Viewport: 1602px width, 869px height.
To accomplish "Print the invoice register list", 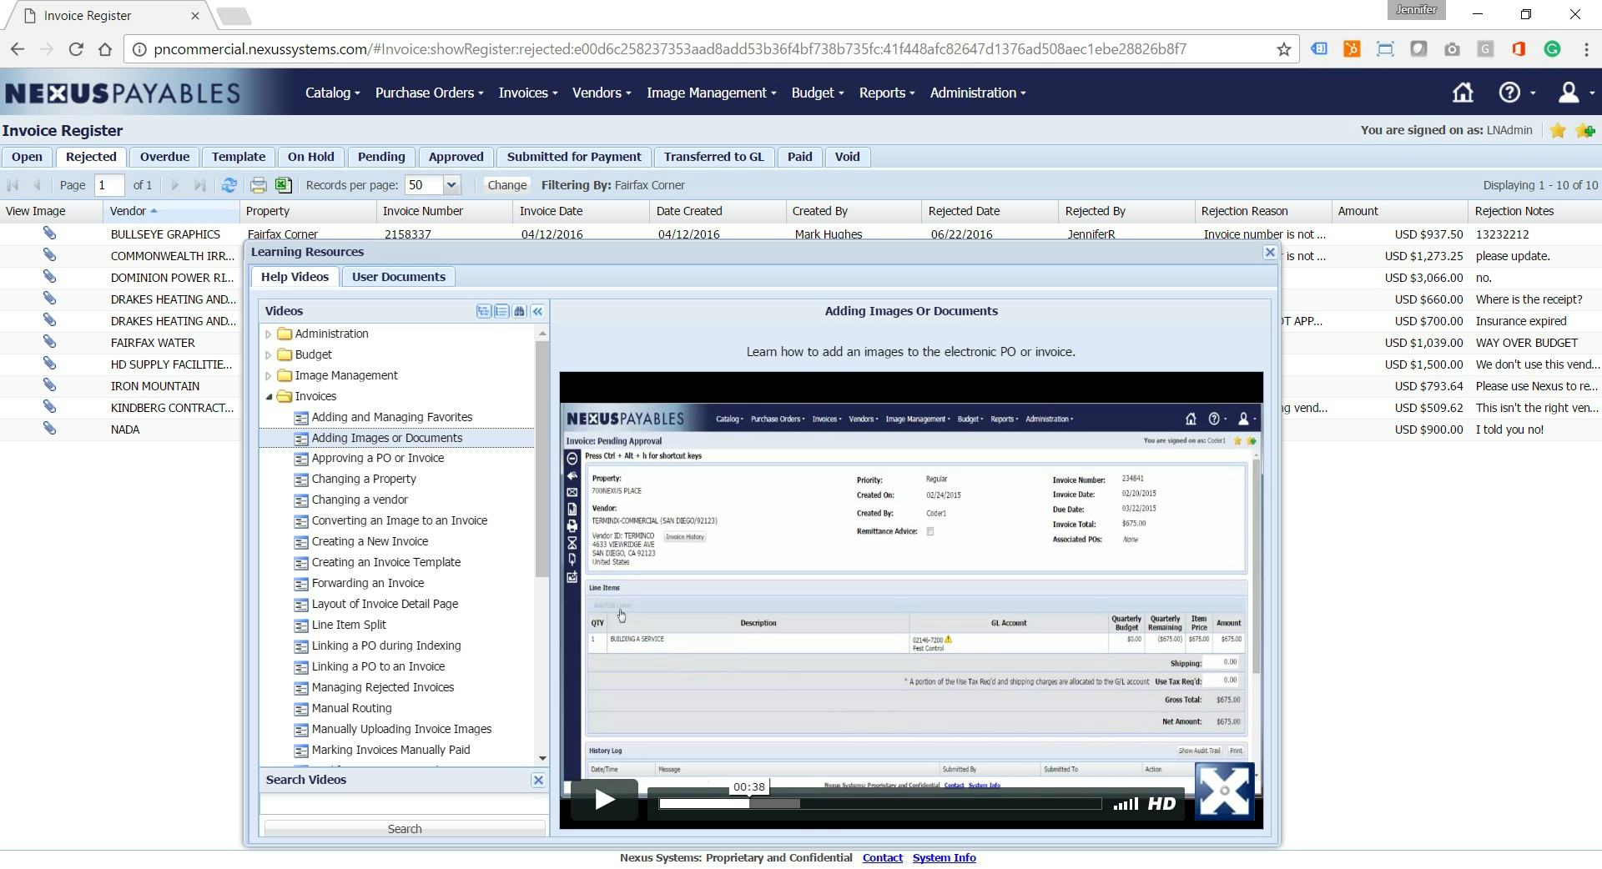I will [x=259, y=185].
